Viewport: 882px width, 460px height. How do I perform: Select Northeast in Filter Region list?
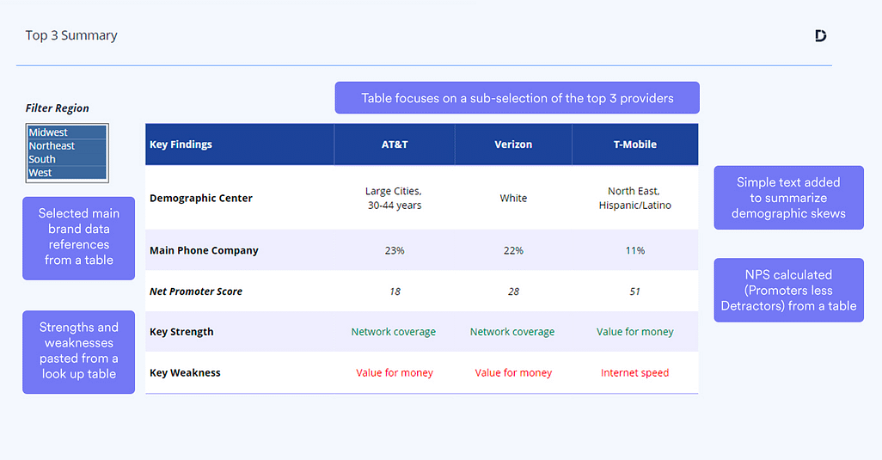coord(52,146)
